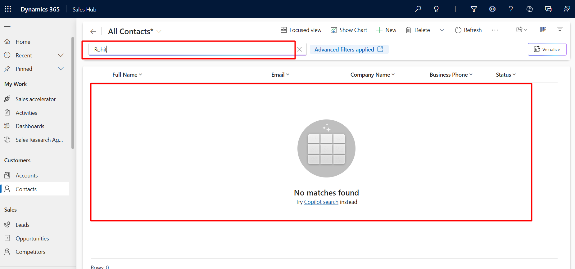Screen dimensions: 575x269
Task: Collapse the left navigation hamburger menu
Action: 7,27
